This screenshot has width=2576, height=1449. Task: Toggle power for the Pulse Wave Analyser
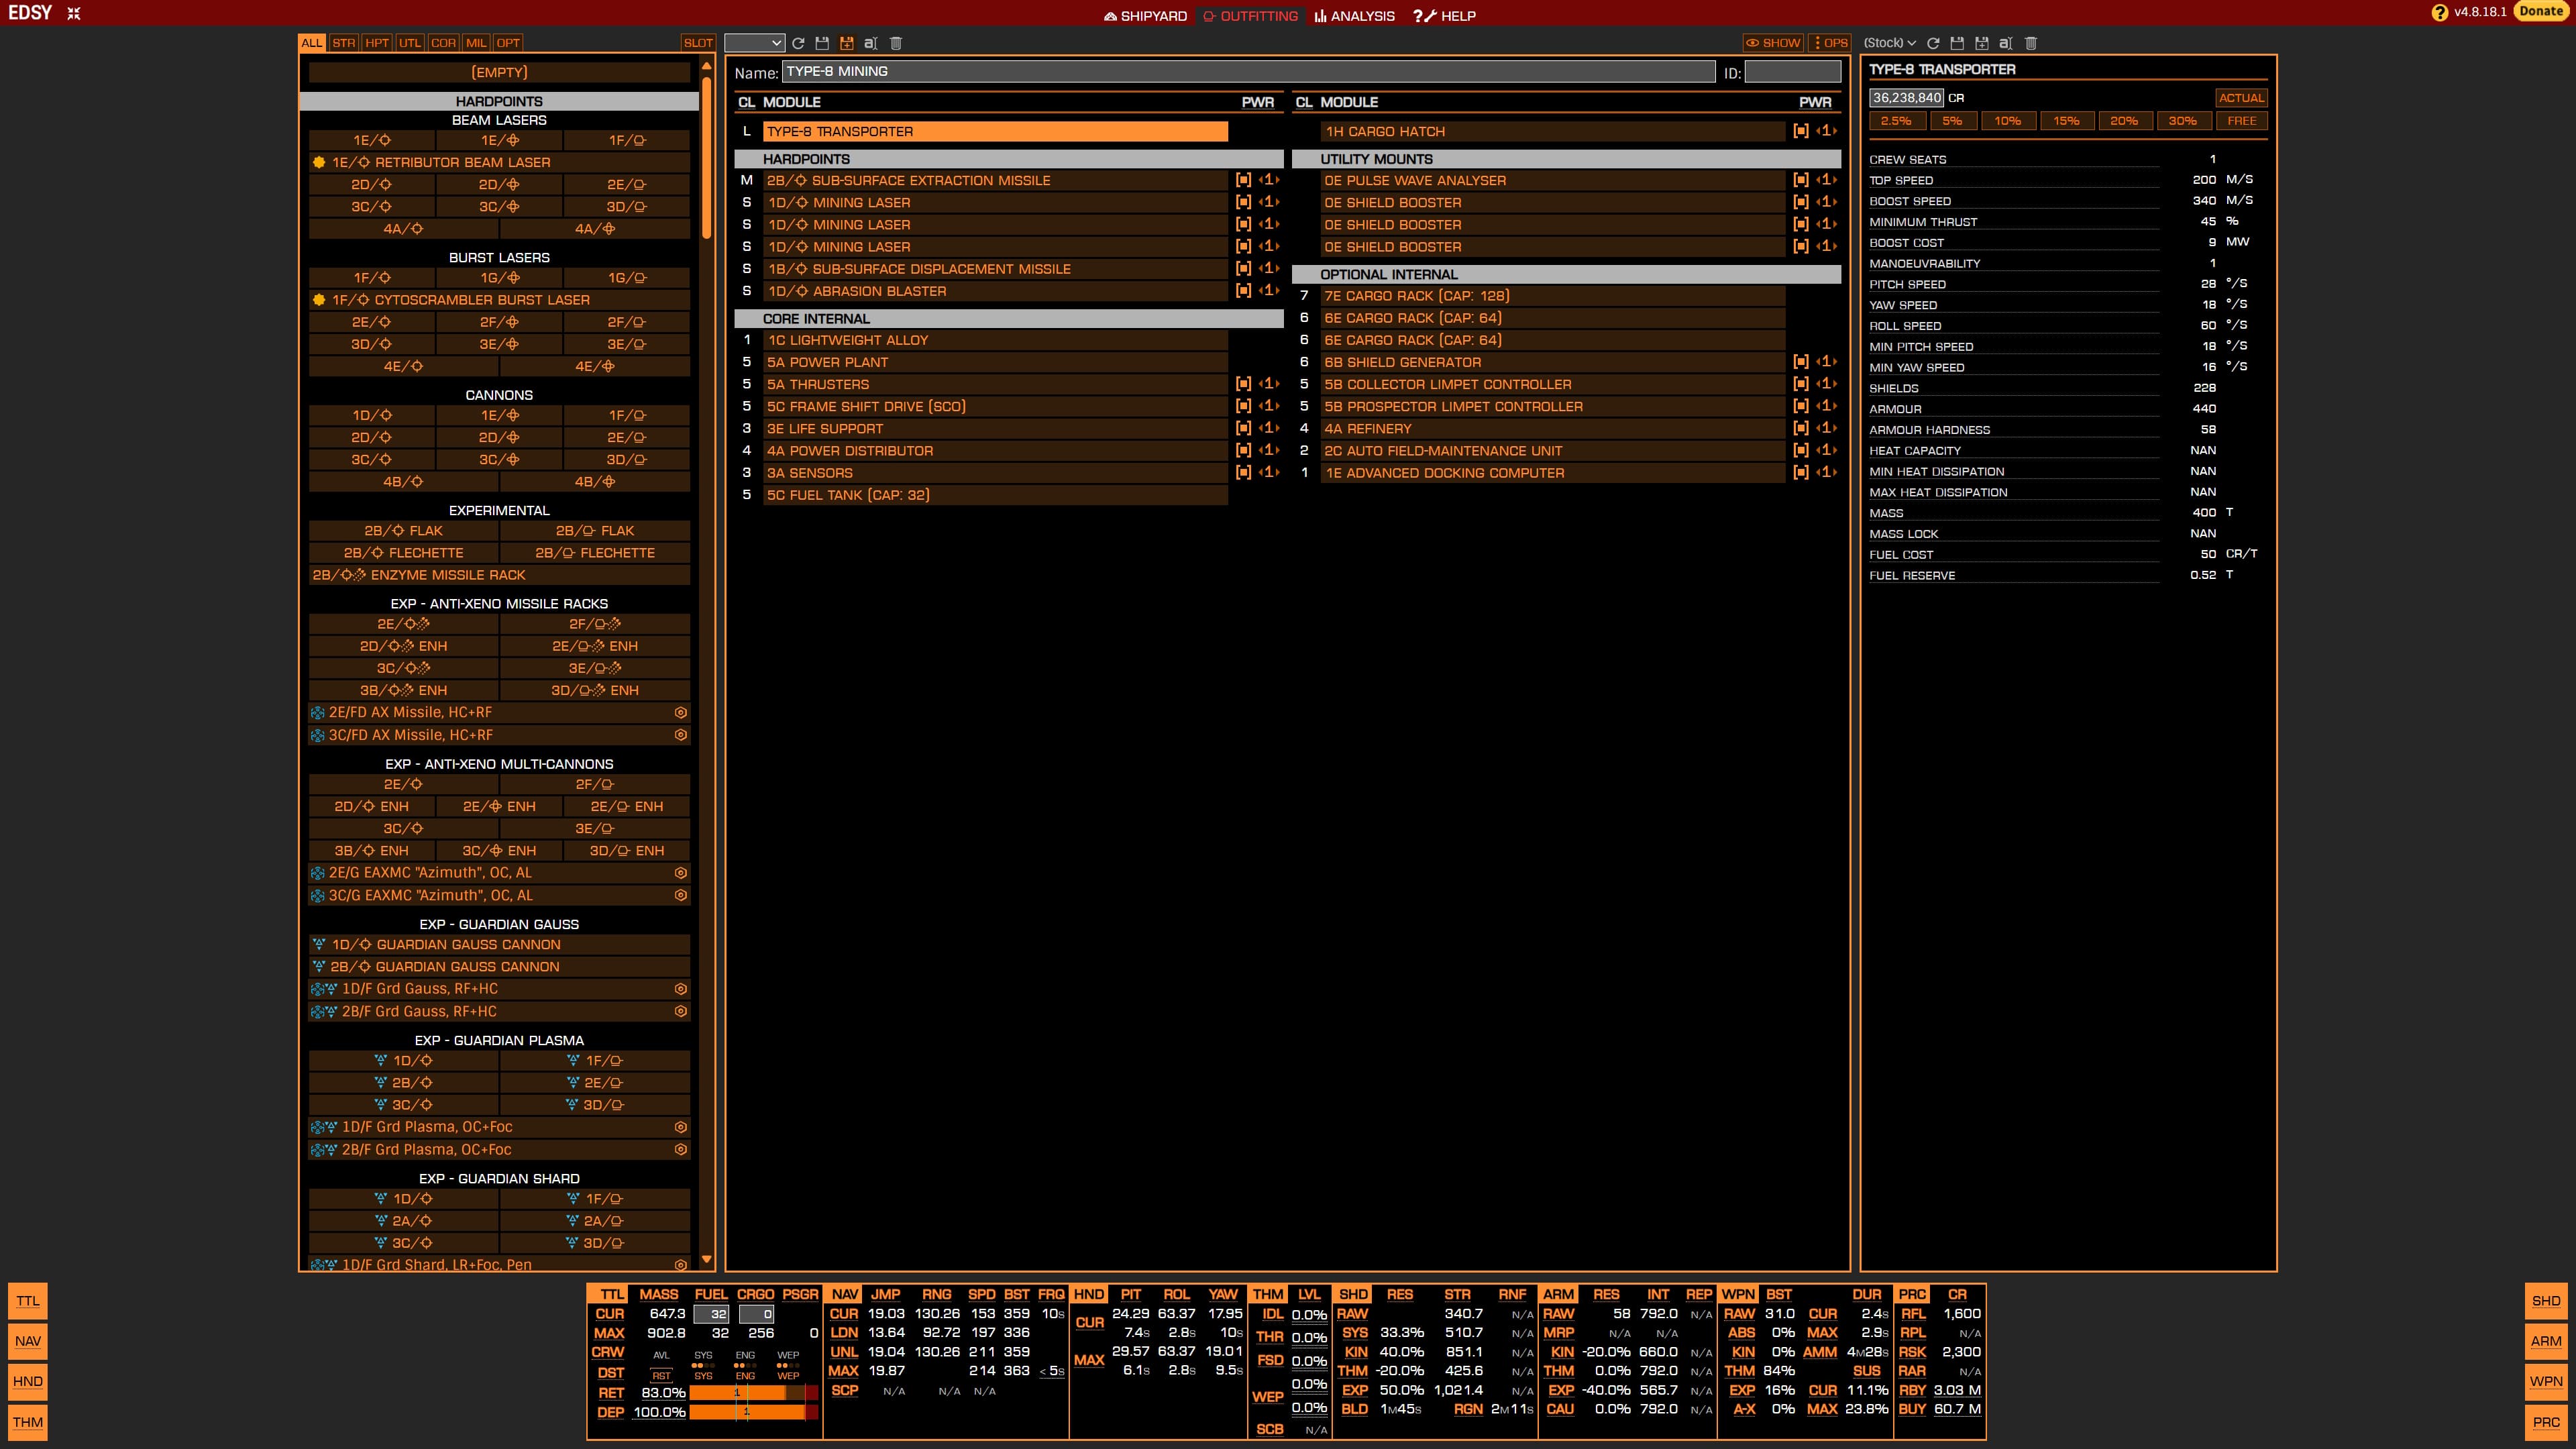[1801, 180]
